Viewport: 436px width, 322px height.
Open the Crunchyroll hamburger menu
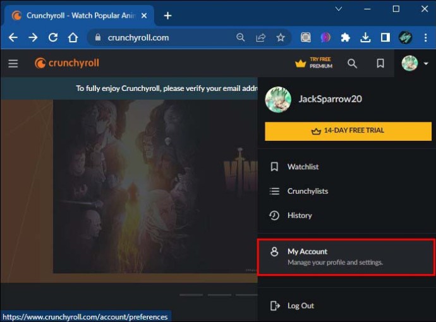13,63
